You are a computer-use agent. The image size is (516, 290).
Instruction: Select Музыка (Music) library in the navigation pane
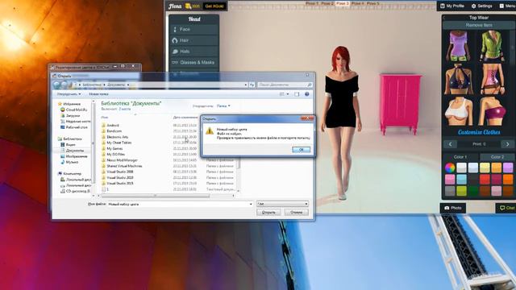[x=72, y=162]
